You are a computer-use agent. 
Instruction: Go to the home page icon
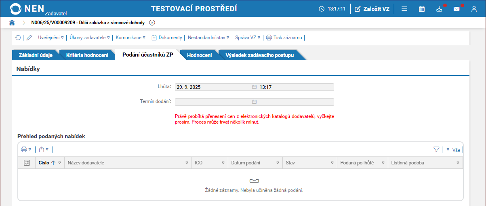click(x=12, y=23)
